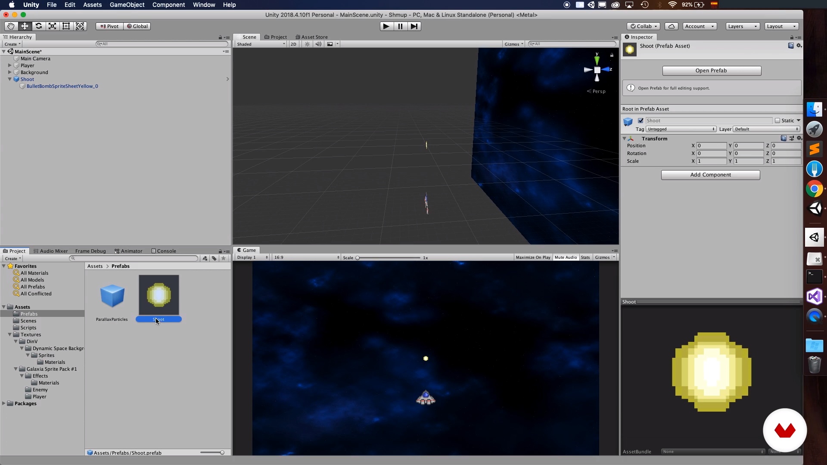Enable the Static checkbox

(777, 121)
